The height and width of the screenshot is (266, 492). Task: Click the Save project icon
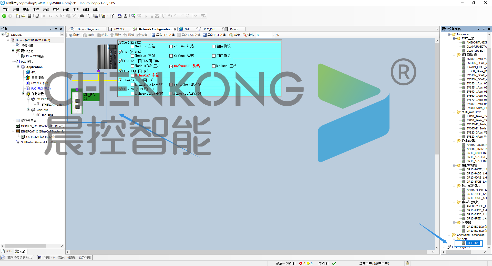coord(29,16)
